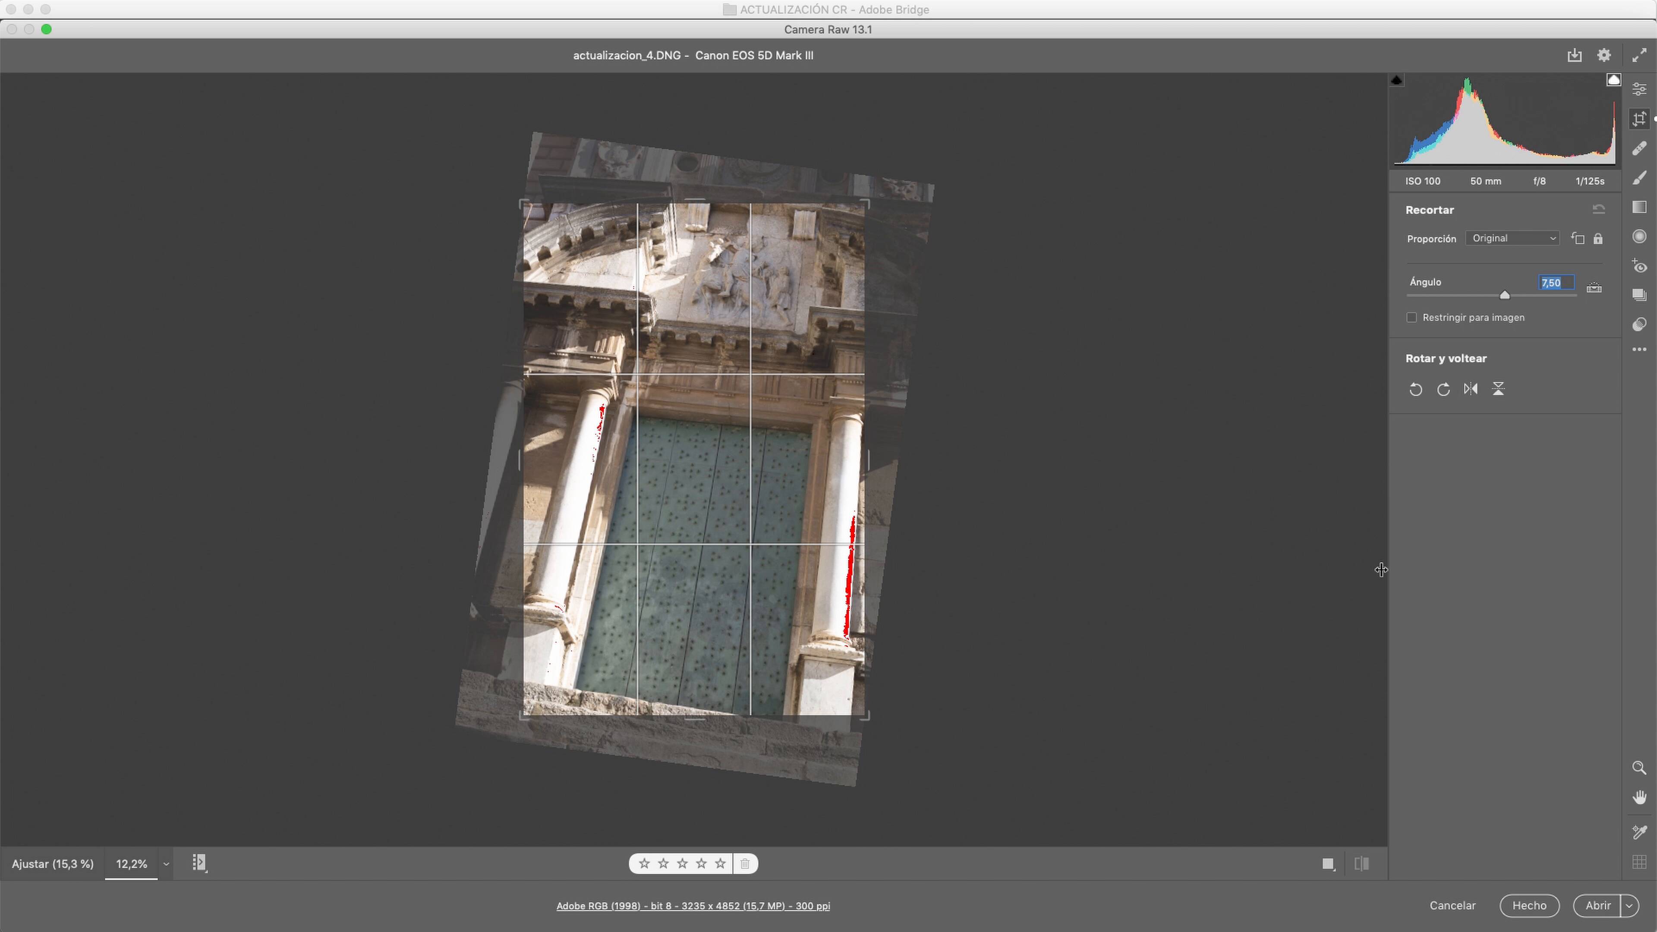
Task: Toggle before/after comparison view icon
Action: click(x=1361, y=864)
